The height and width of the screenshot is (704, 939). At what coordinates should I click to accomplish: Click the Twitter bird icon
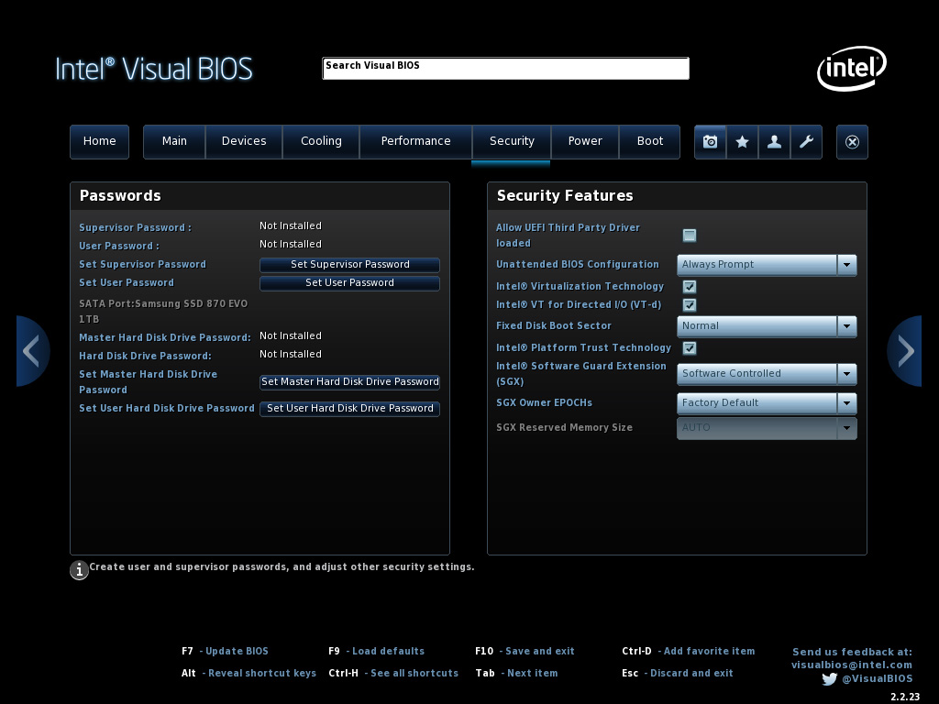click(829, 679)
